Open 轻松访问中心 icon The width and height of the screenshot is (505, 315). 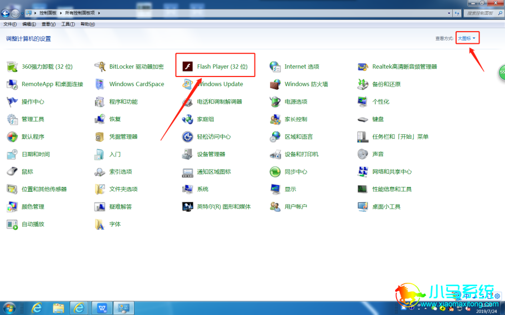point(188,136)
